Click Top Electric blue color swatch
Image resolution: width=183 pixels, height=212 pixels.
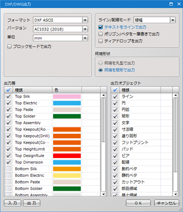pyautogui.click(x=67, y=103)
